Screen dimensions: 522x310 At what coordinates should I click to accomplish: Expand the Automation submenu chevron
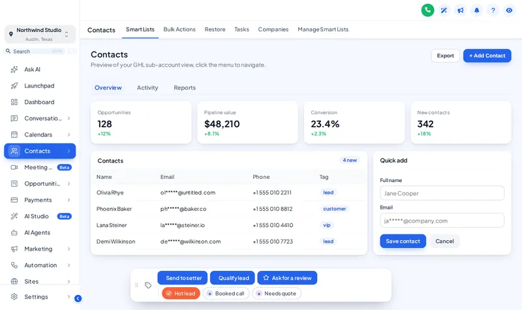point(69,265)
